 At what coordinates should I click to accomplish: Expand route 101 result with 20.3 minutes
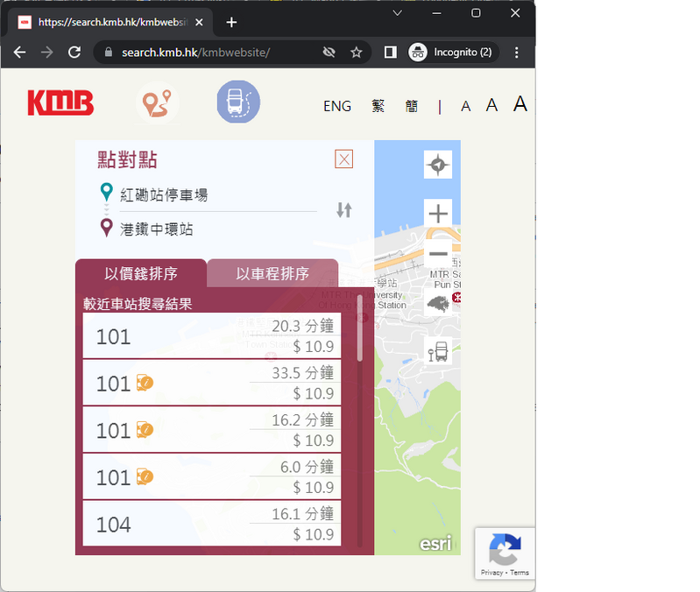click(212, 336)
